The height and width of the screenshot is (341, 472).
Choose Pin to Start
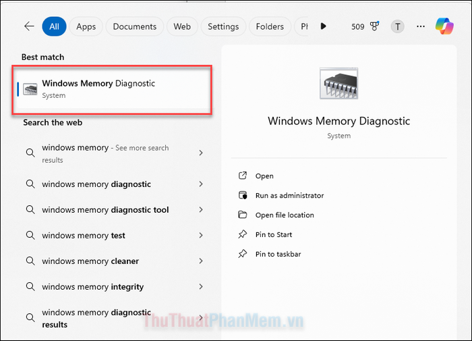coord(274,234)
